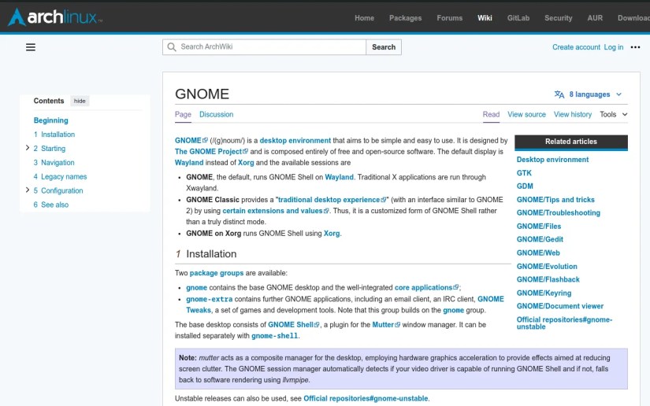Click the Search button

click(384, 47)
